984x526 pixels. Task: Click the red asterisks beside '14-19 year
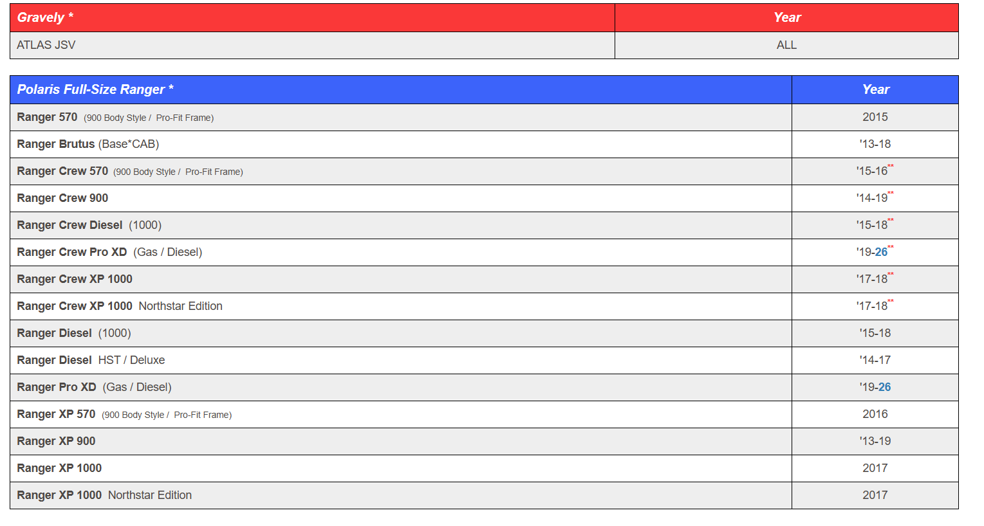tap(891, 193)
